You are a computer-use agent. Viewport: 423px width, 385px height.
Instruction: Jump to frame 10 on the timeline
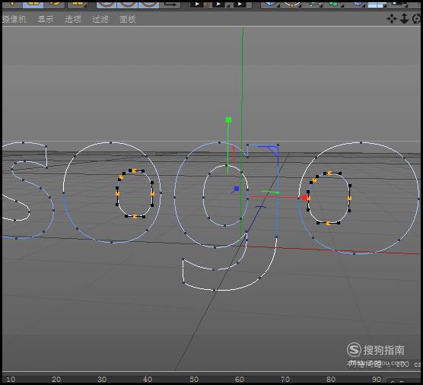(11, 379)
